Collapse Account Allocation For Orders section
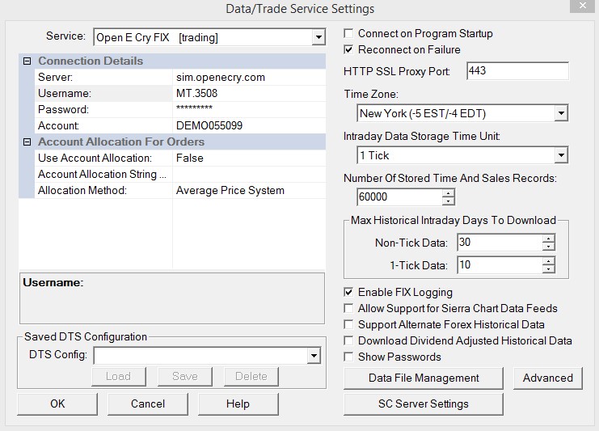599x431 pixels. click(27, 142)
